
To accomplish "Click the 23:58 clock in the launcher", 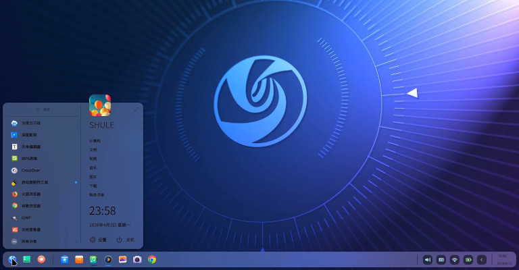I will (102, 211).
